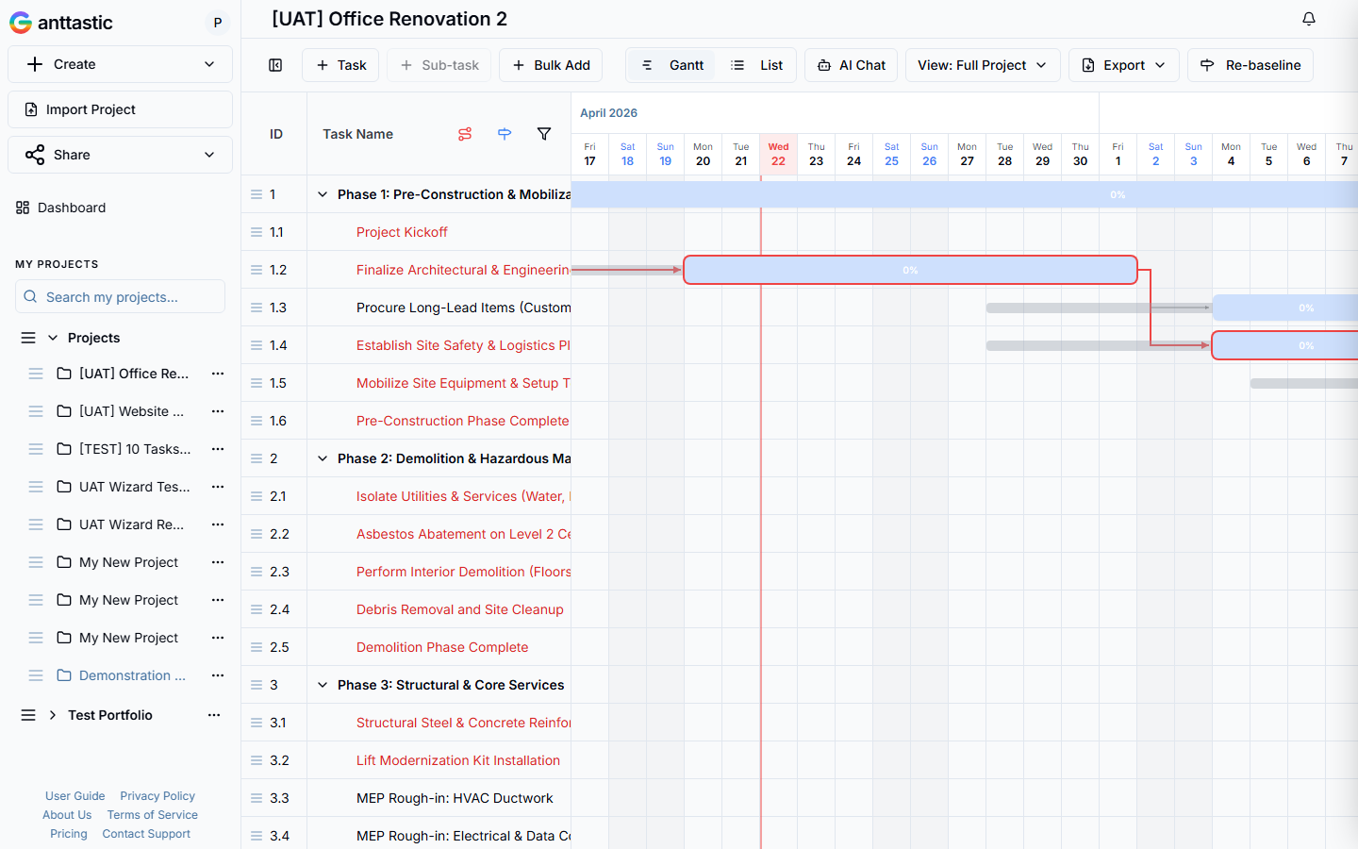Open the Create dropdown
Image resolution: width=1358 pixels, height=849 pixels.
pyautogui.click(x=120, y=64)
